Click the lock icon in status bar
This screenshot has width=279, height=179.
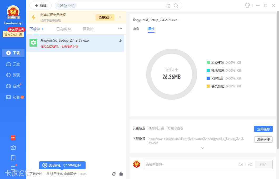click(121, 174)
